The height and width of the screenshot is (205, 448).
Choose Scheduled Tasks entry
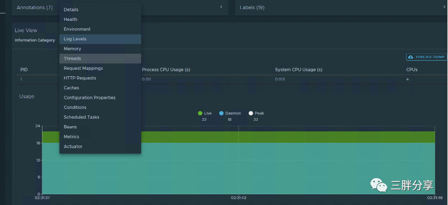[x=100, y=117]
